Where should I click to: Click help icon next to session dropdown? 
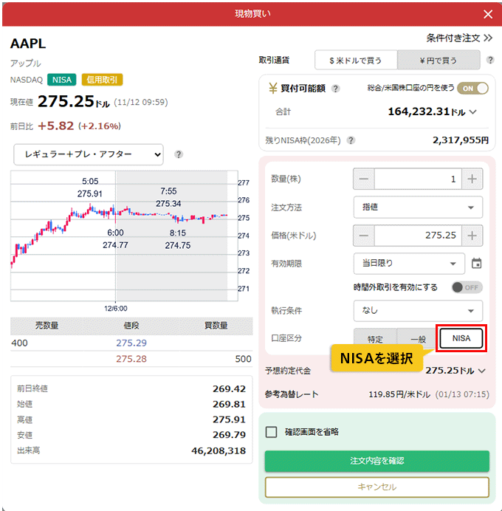(x=178, y=154)
